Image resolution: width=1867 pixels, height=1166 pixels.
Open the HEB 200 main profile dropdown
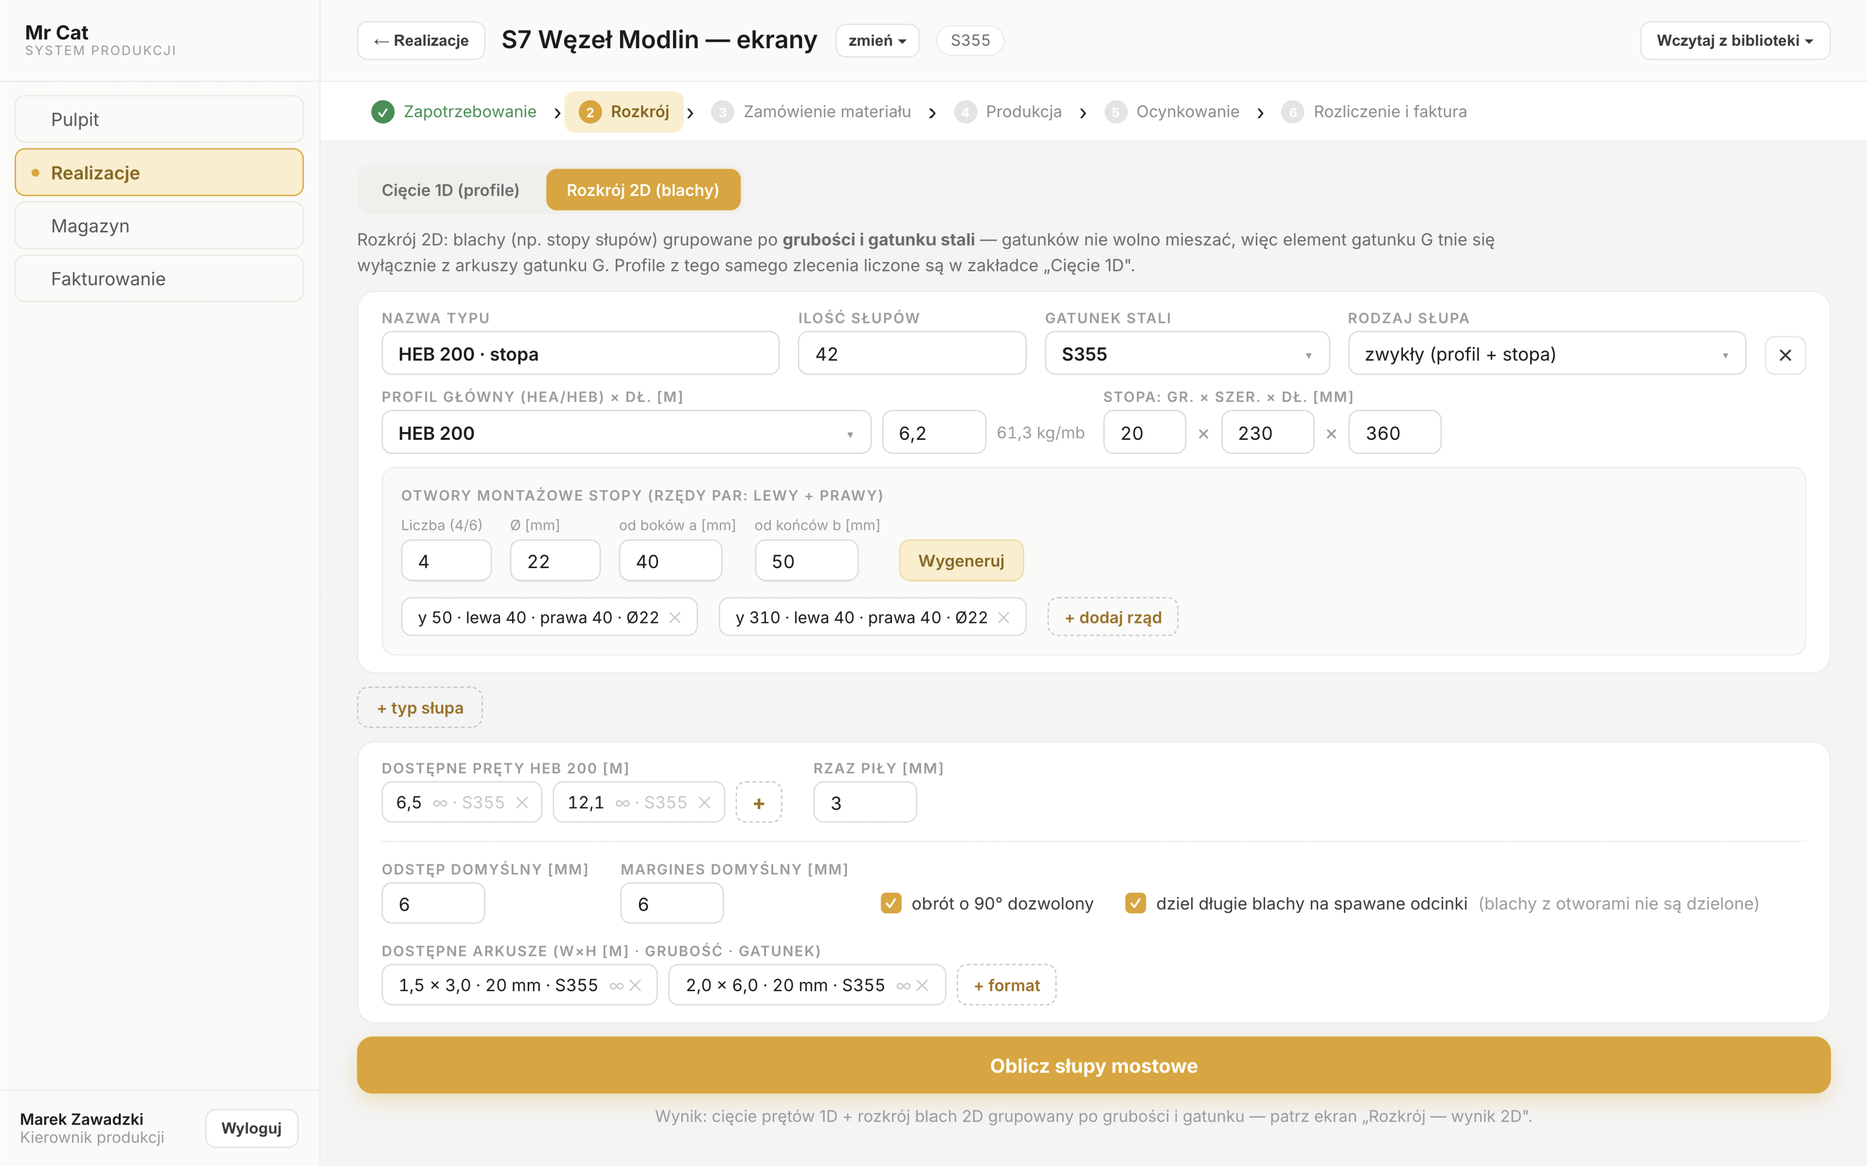coord(626,433)
